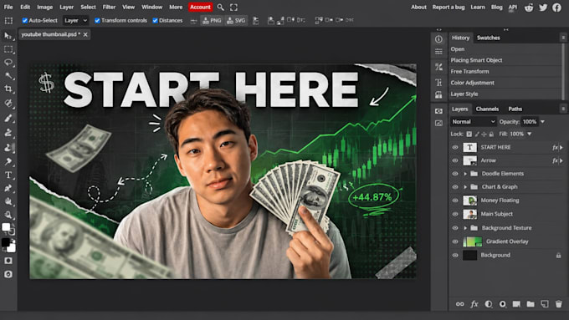Screen dimensions: 569x320
Task: Open the Facebook icon link
Action: pos(556,8)
